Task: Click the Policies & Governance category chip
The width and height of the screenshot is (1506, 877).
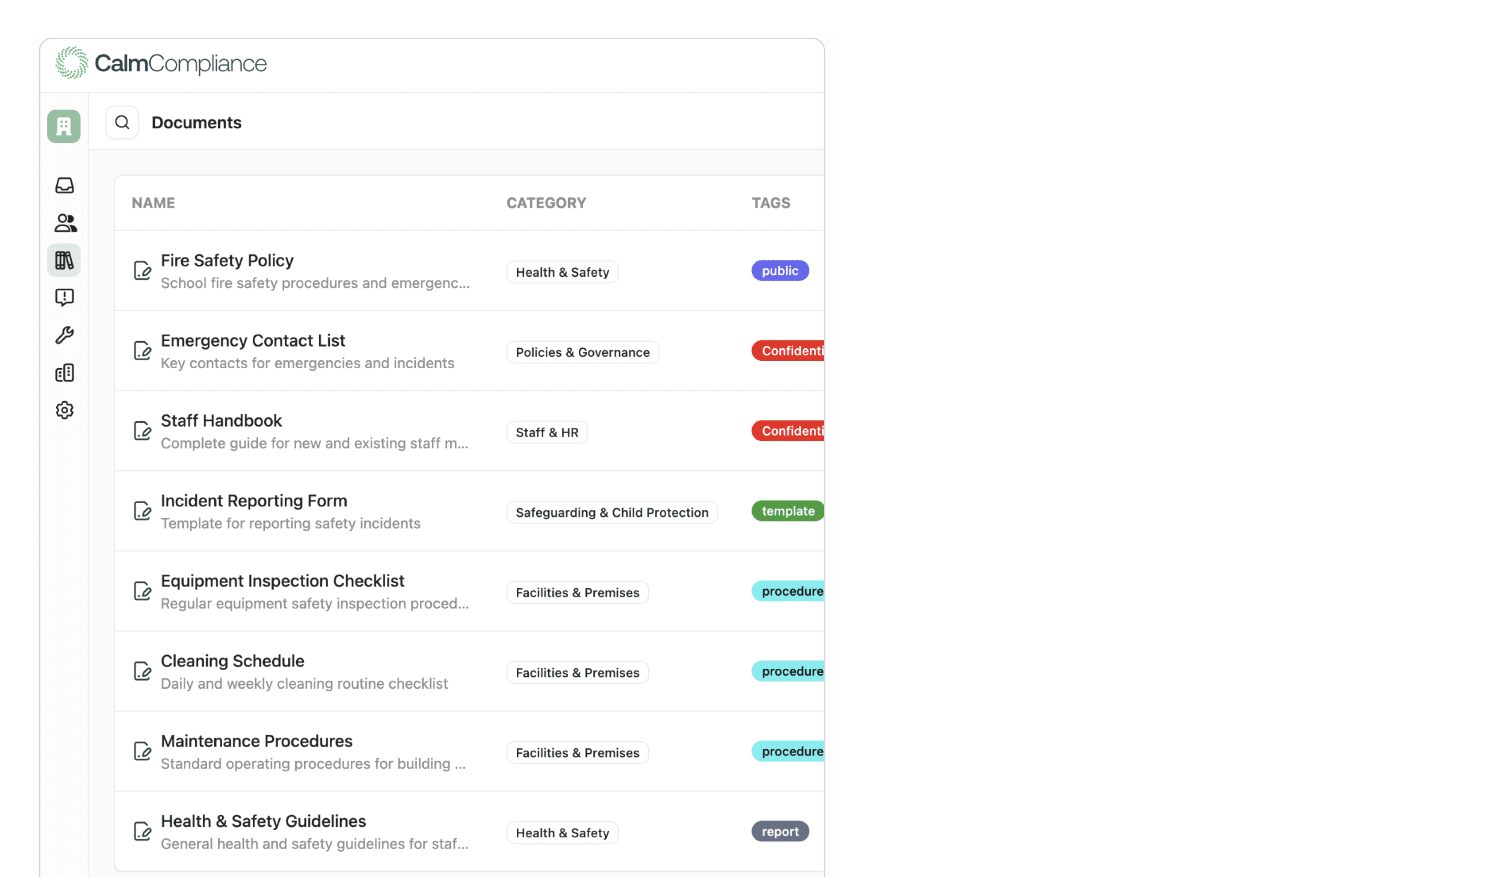Action: pyautogui.click(x=582, y=352)
